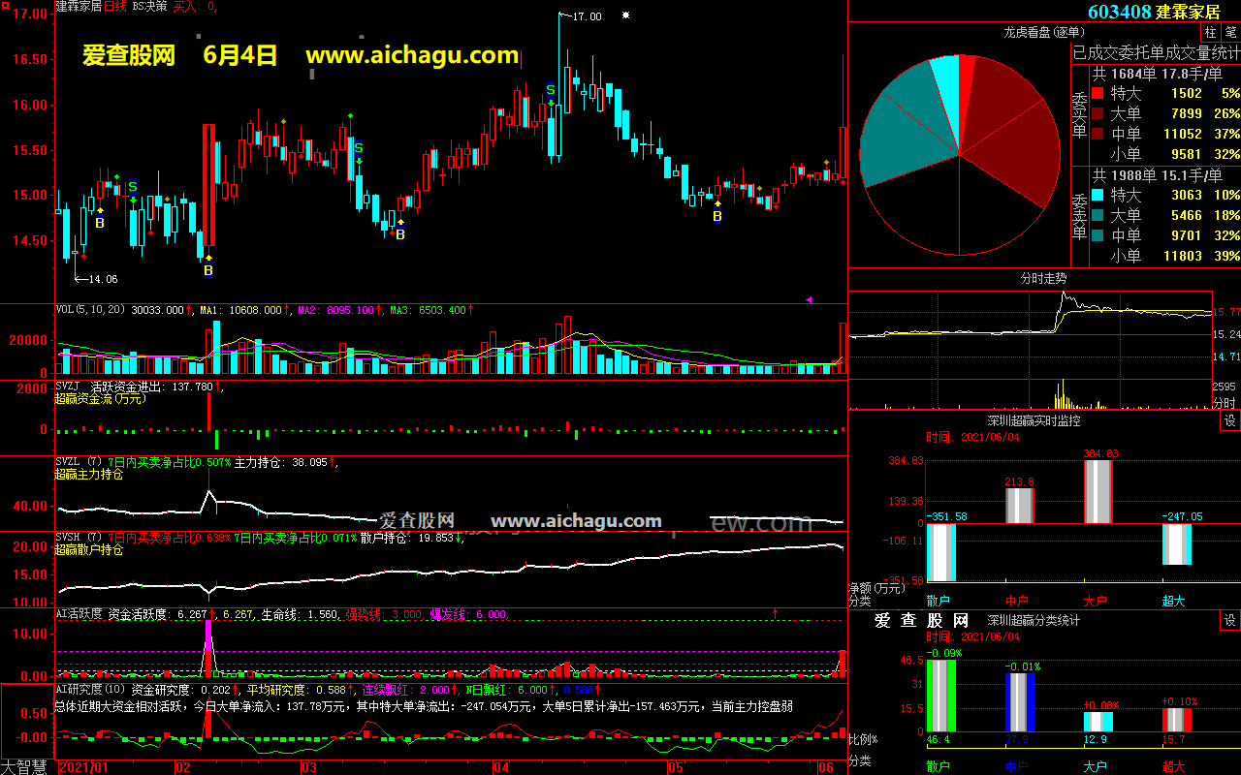Viewport: 1241px width, 775px height.
Task: Click the 深圳超赢实时监控 panel title
Action: [1034, 420]
